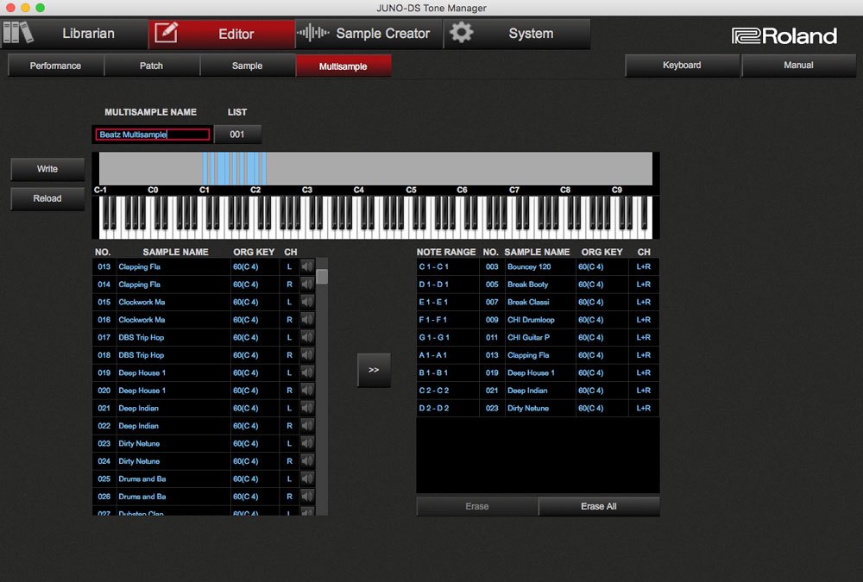Screen dimensions: 863x582
Task: Preview sample 026 Drums and Ba speaker icon
Action: click(307, 496)
